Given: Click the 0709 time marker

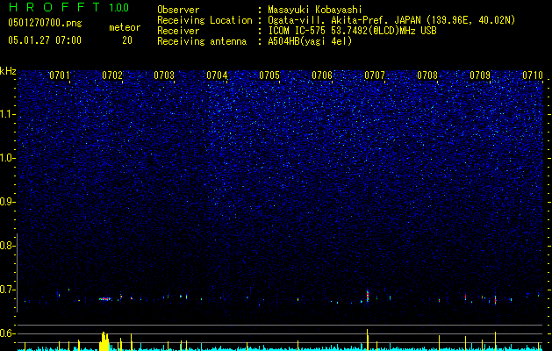Looking at the screenshot, I should point(480,75).
